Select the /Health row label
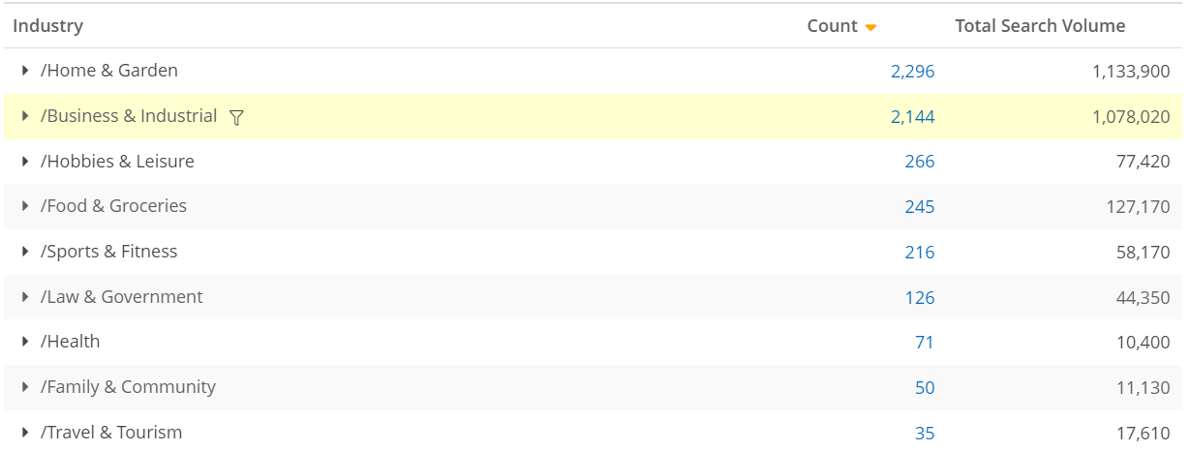Image resolution: width=1190 pixels, height=451 pixels. click(x=71, y=342)
